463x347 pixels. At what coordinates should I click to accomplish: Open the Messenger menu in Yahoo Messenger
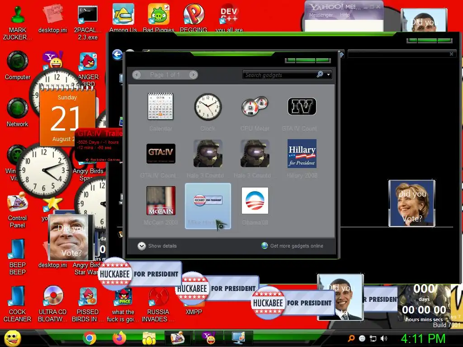pyautogui.click(x=321, y=15)
